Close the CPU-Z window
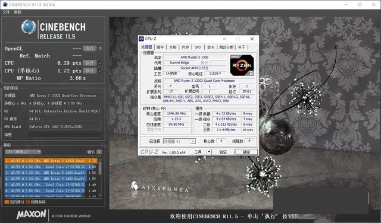Image resolution: width=381 pixels, height=223 pixels. pyautogui.click(x=252, y=39)
